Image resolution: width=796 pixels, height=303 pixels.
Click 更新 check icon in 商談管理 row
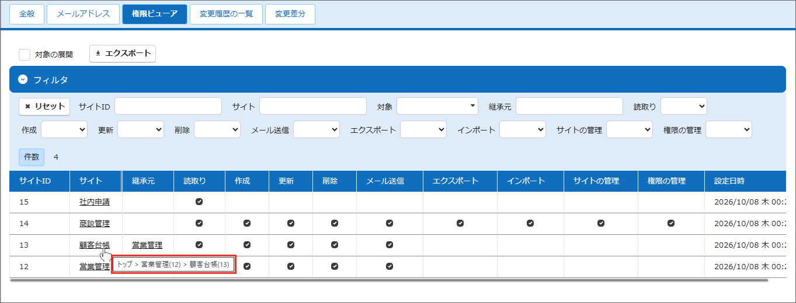[291, 223]
